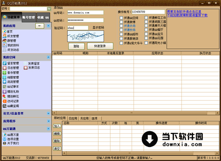Tick 开通牧场 checkbox
221x161 pixels.
pos(121,30)
